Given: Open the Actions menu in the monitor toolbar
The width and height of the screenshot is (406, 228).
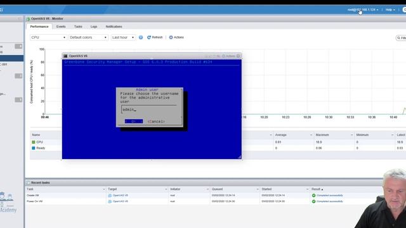Looking at the screenshot, I should [x=176, y=37].
